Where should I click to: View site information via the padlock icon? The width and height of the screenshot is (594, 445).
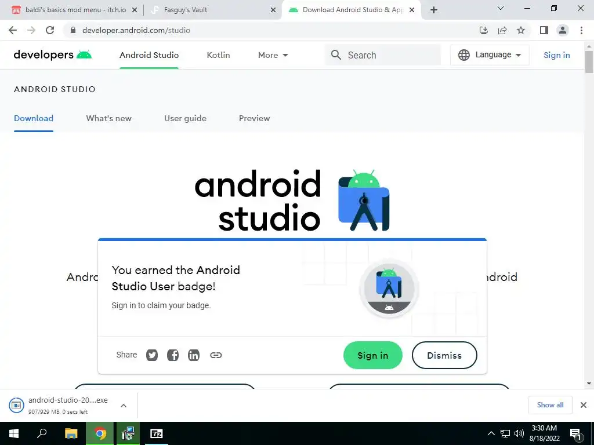(x=73, y=30)
